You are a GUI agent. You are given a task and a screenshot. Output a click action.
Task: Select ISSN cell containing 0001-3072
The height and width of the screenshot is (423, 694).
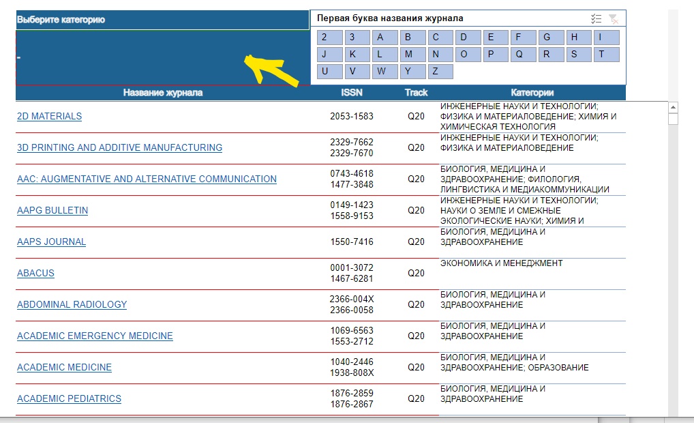click(x=352, y=274)
